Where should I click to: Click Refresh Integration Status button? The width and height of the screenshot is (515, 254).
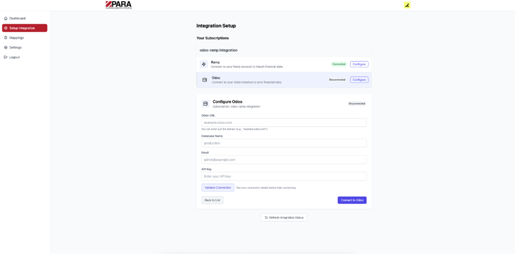(284, 218)
